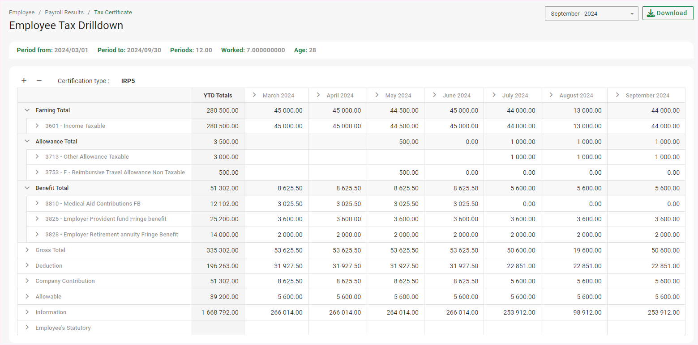Expand the 3601 - Income Taxable row
This screenshot has width=698, height=345.
pos(37,126)
